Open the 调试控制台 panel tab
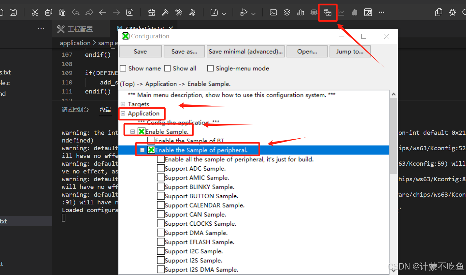 coord(75,110)
